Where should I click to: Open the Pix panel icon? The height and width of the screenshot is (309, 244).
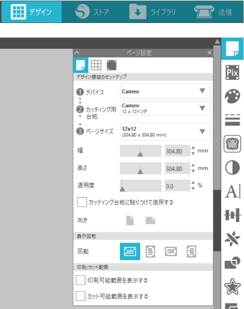pyautogui.click(x=232, y=72)
